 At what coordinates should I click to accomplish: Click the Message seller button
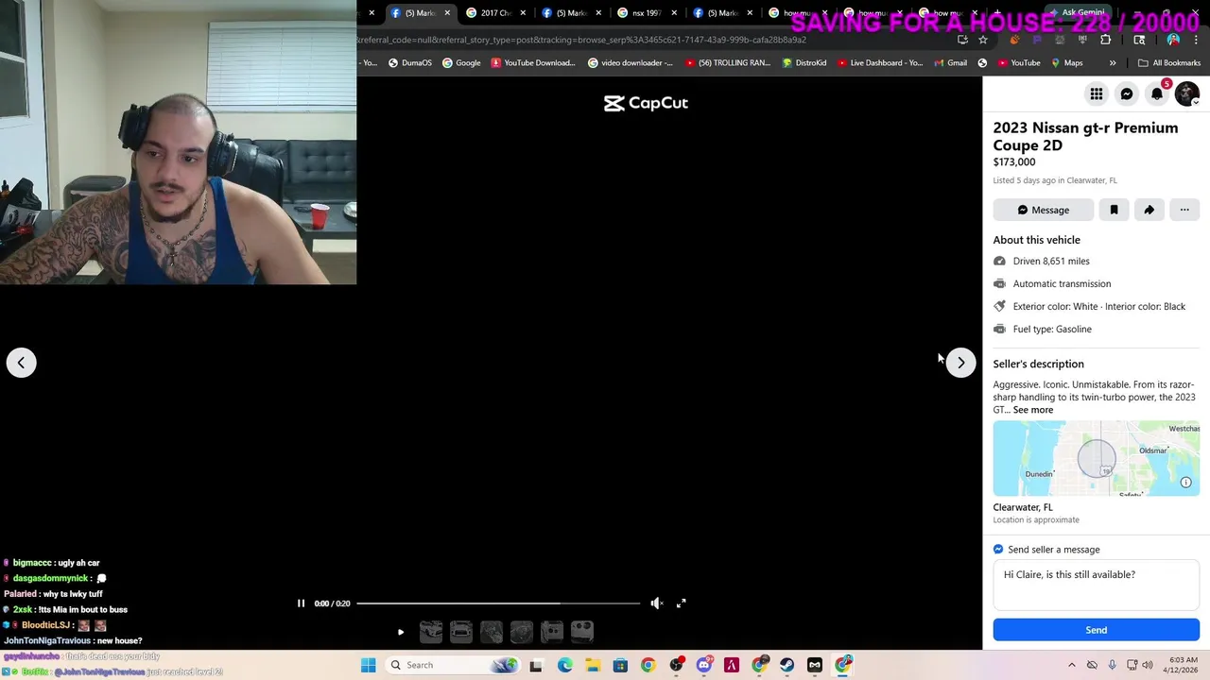(1044, 210)
